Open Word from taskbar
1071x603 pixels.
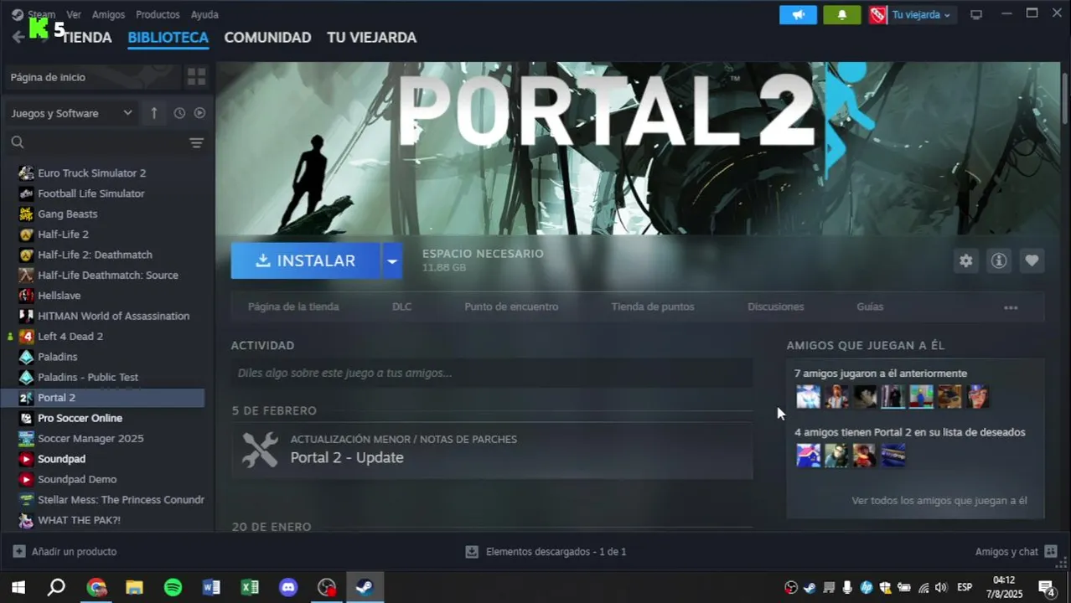[x=211, y=587]
